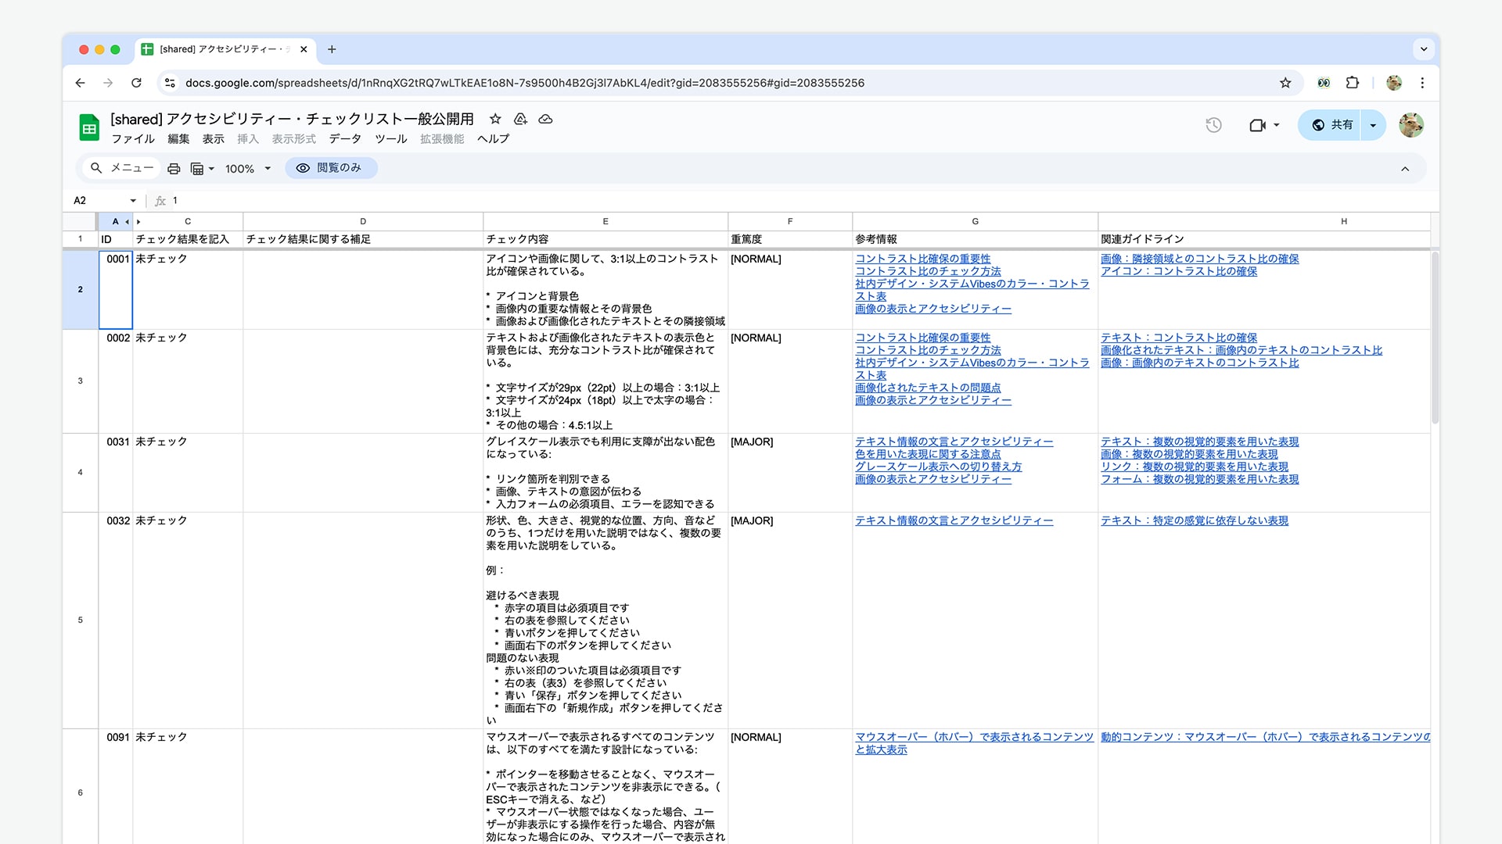Screen dimensions: 1502x844
Task: Click the Meet video camera icon
Action: (x=1258, y=125)
